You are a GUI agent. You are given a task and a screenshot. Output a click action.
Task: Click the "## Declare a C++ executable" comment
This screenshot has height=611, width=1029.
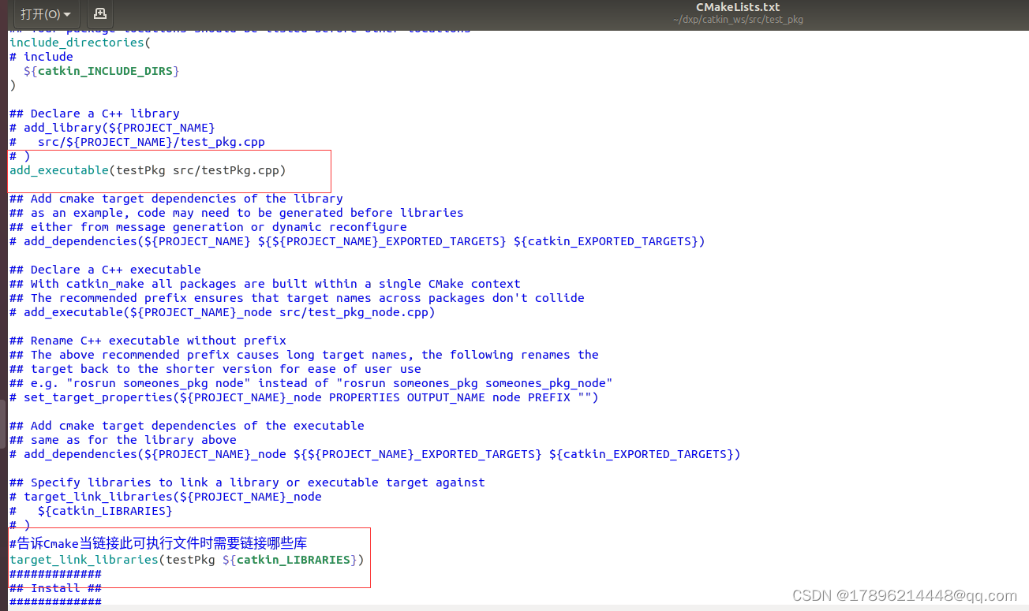[x=105, y=270]
